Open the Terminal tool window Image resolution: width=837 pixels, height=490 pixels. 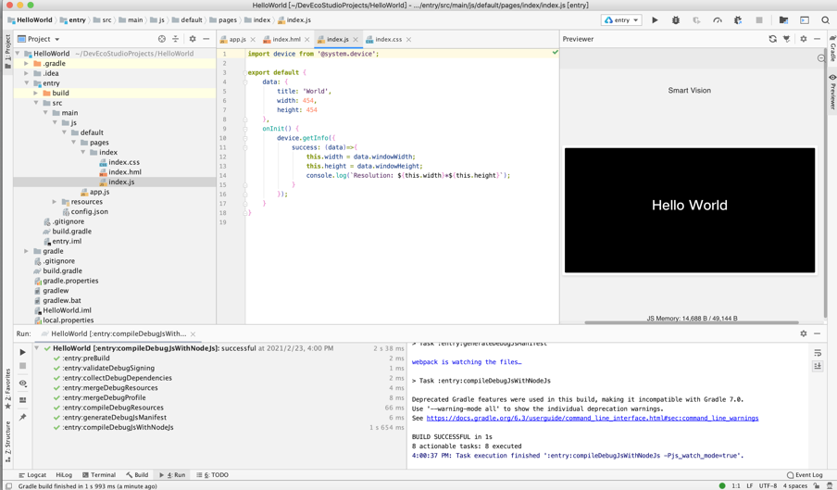[x=99, y=474]
